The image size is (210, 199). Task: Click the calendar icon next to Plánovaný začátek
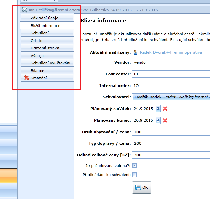pyautogui.click(x=158, y=109)
